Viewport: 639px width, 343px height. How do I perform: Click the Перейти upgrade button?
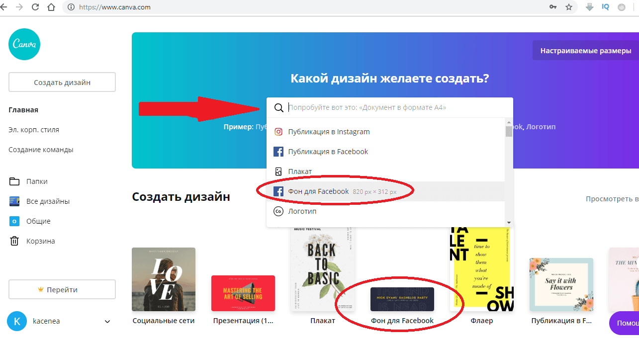click(62, 289)
